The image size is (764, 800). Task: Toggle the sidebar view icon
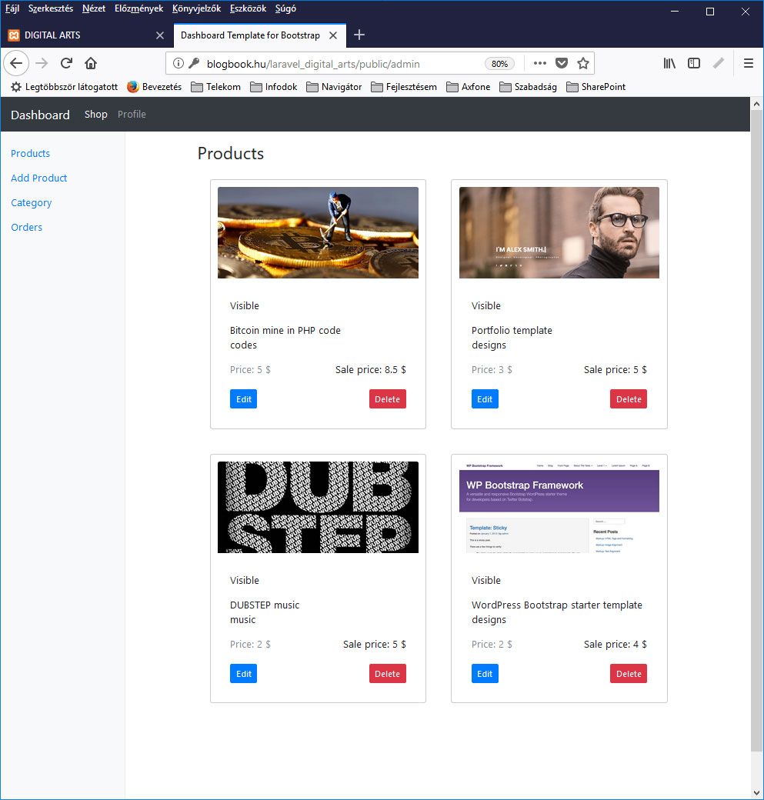click(693, 63)
